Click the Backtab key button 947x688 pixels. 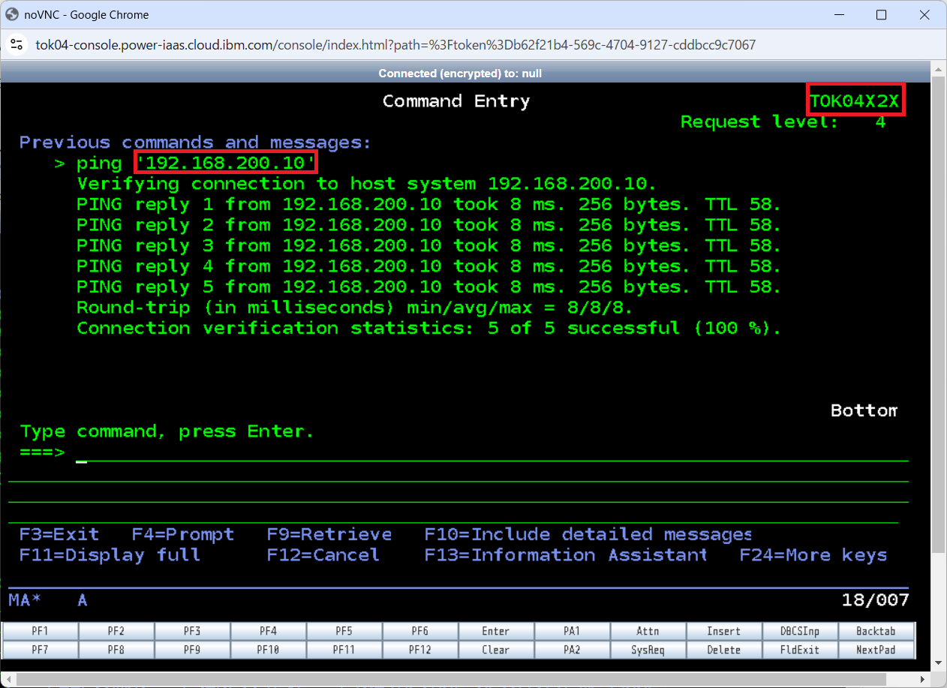pos(876,631)
